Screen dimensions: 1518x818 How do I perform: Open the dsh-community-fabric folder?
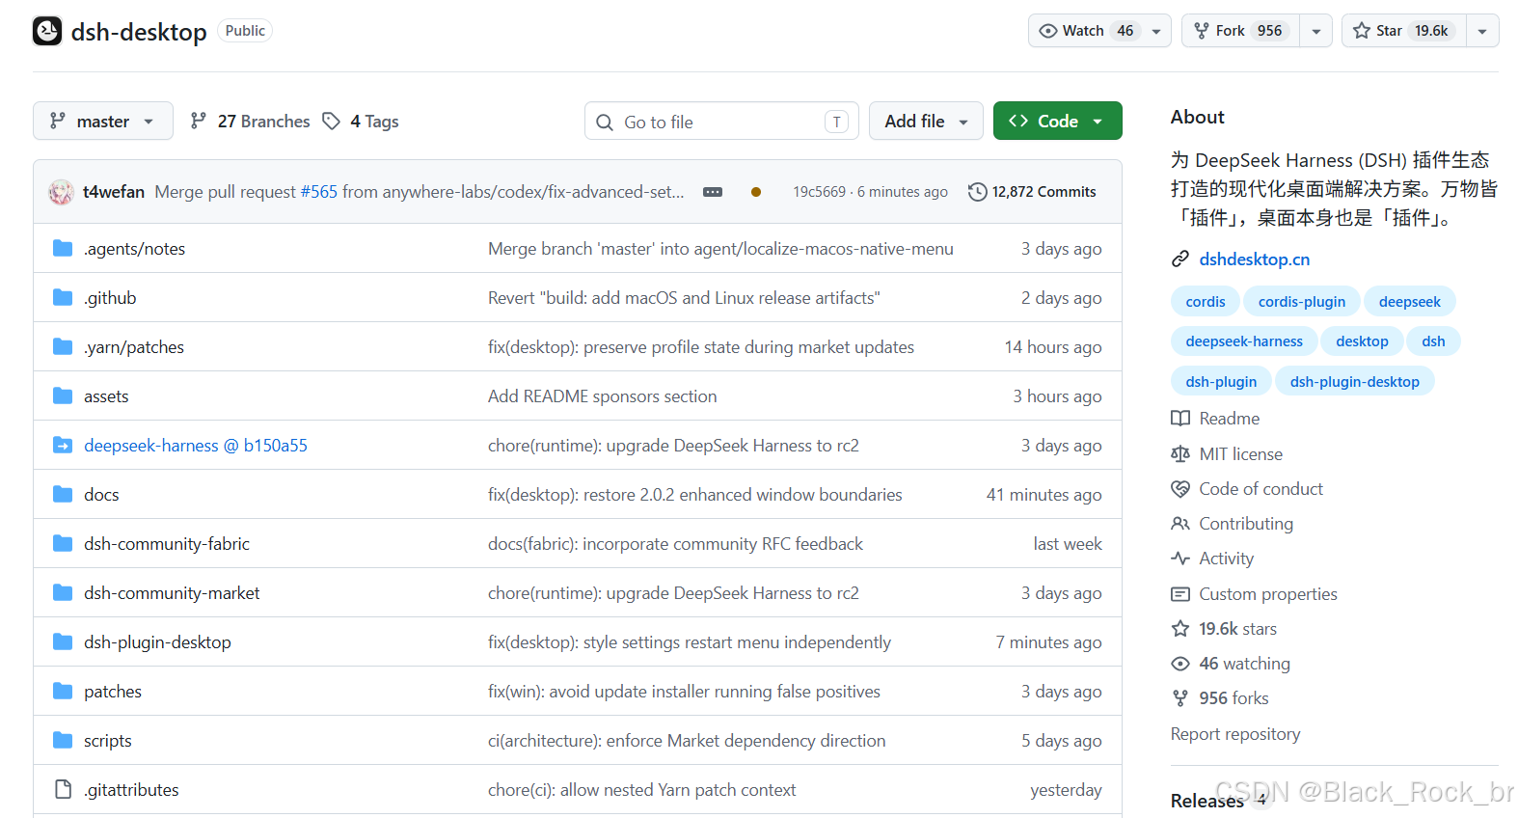(x=167, y=544)
